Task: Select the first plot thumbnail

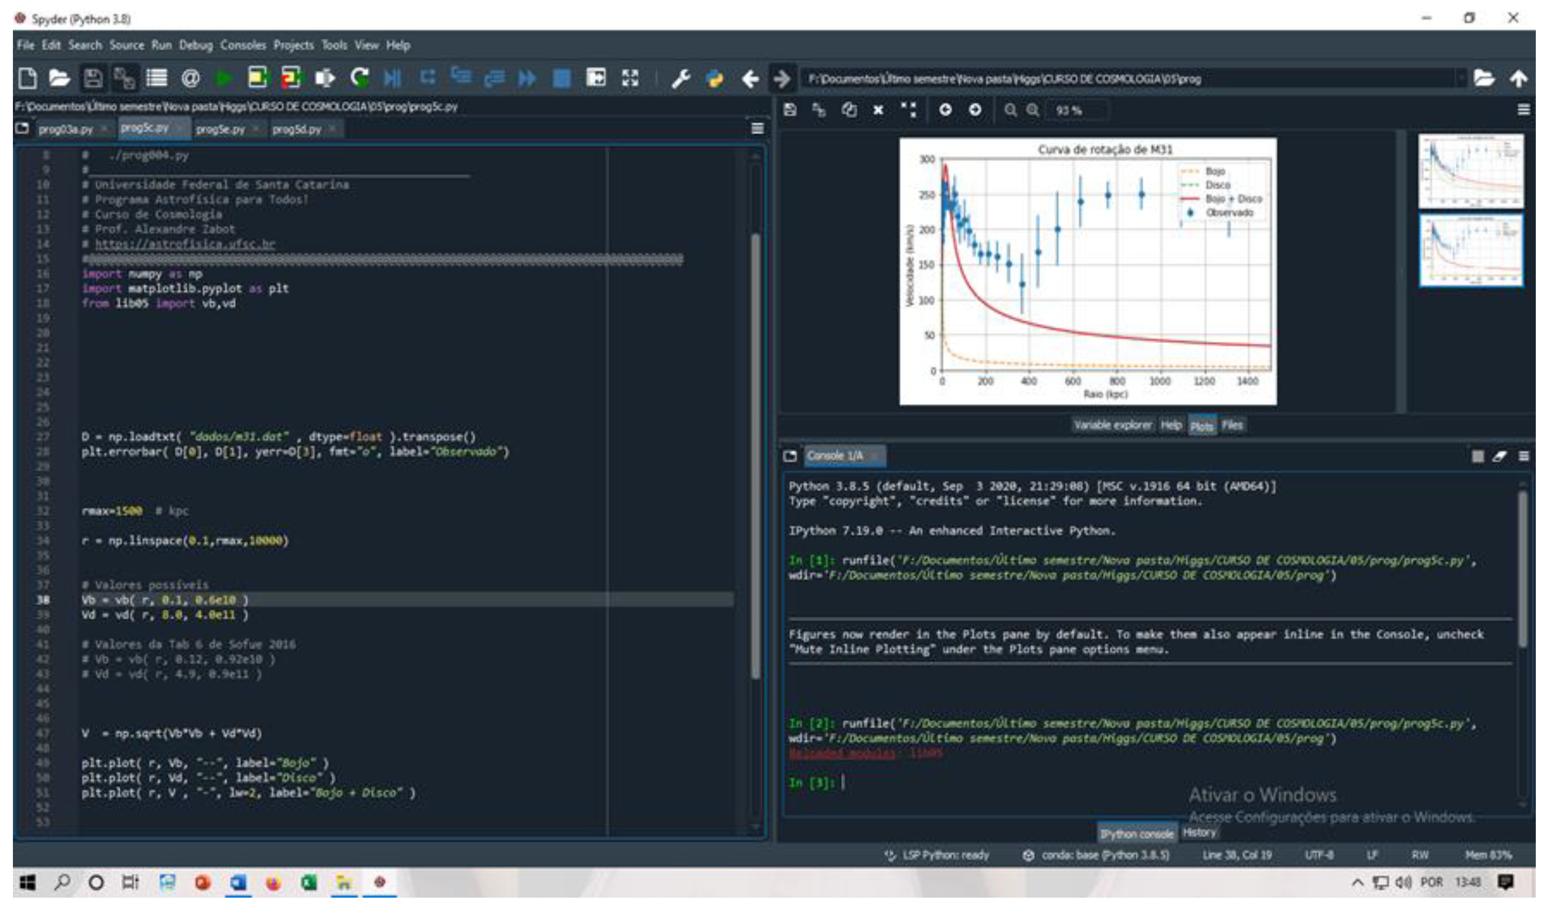Action: click(x=1471, y=172)
